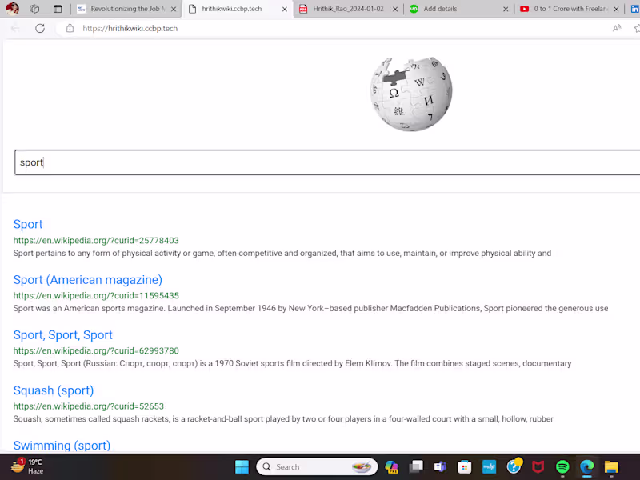Open the Windows Start menu

pyautogui.click(x=241, y=466)
